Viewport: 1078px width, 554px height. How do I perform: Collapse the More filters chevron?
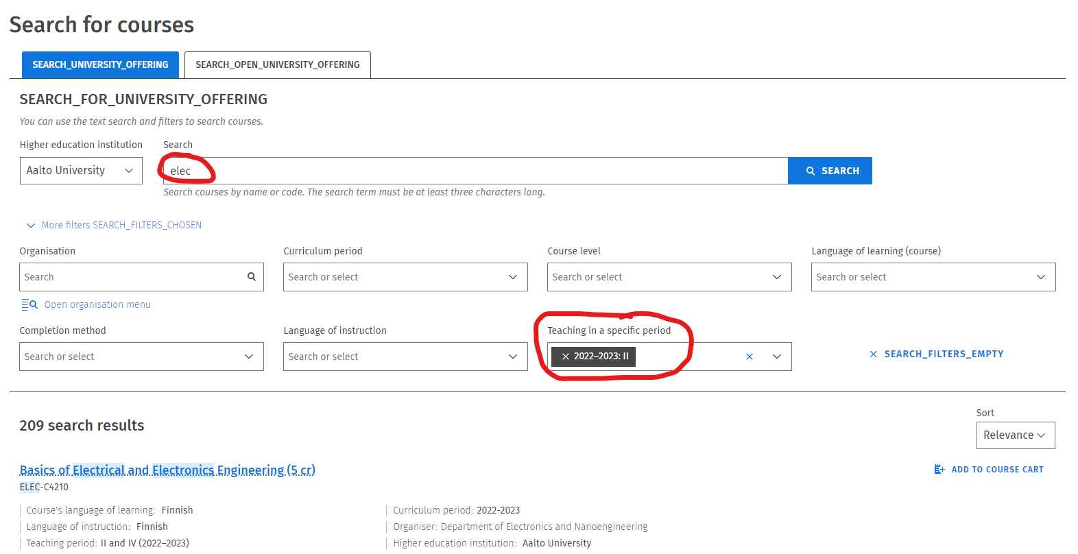(x=30, y=226)
